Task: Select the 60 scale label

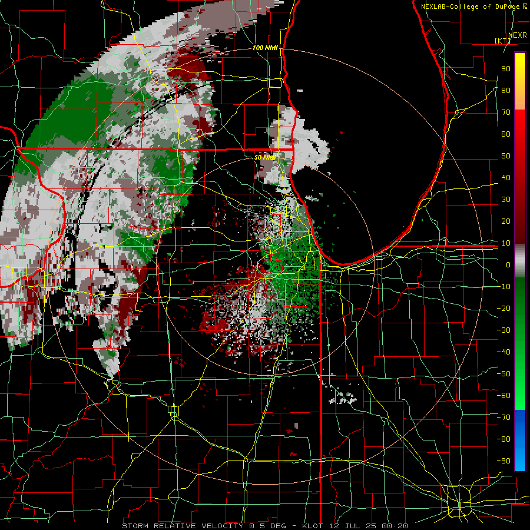Action: [x=506, y=134]
